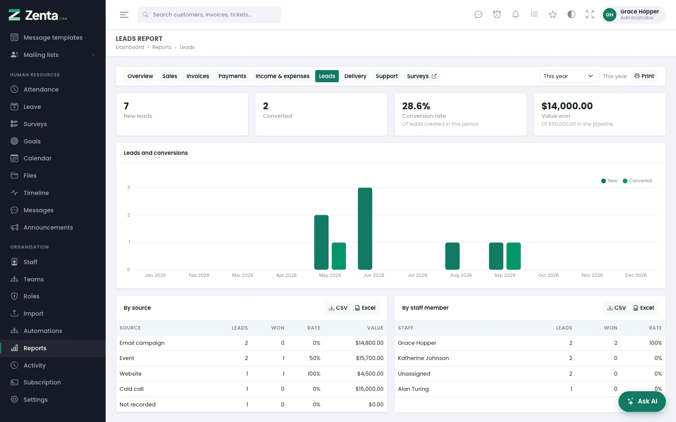Open the This year period dropdown

569,76
